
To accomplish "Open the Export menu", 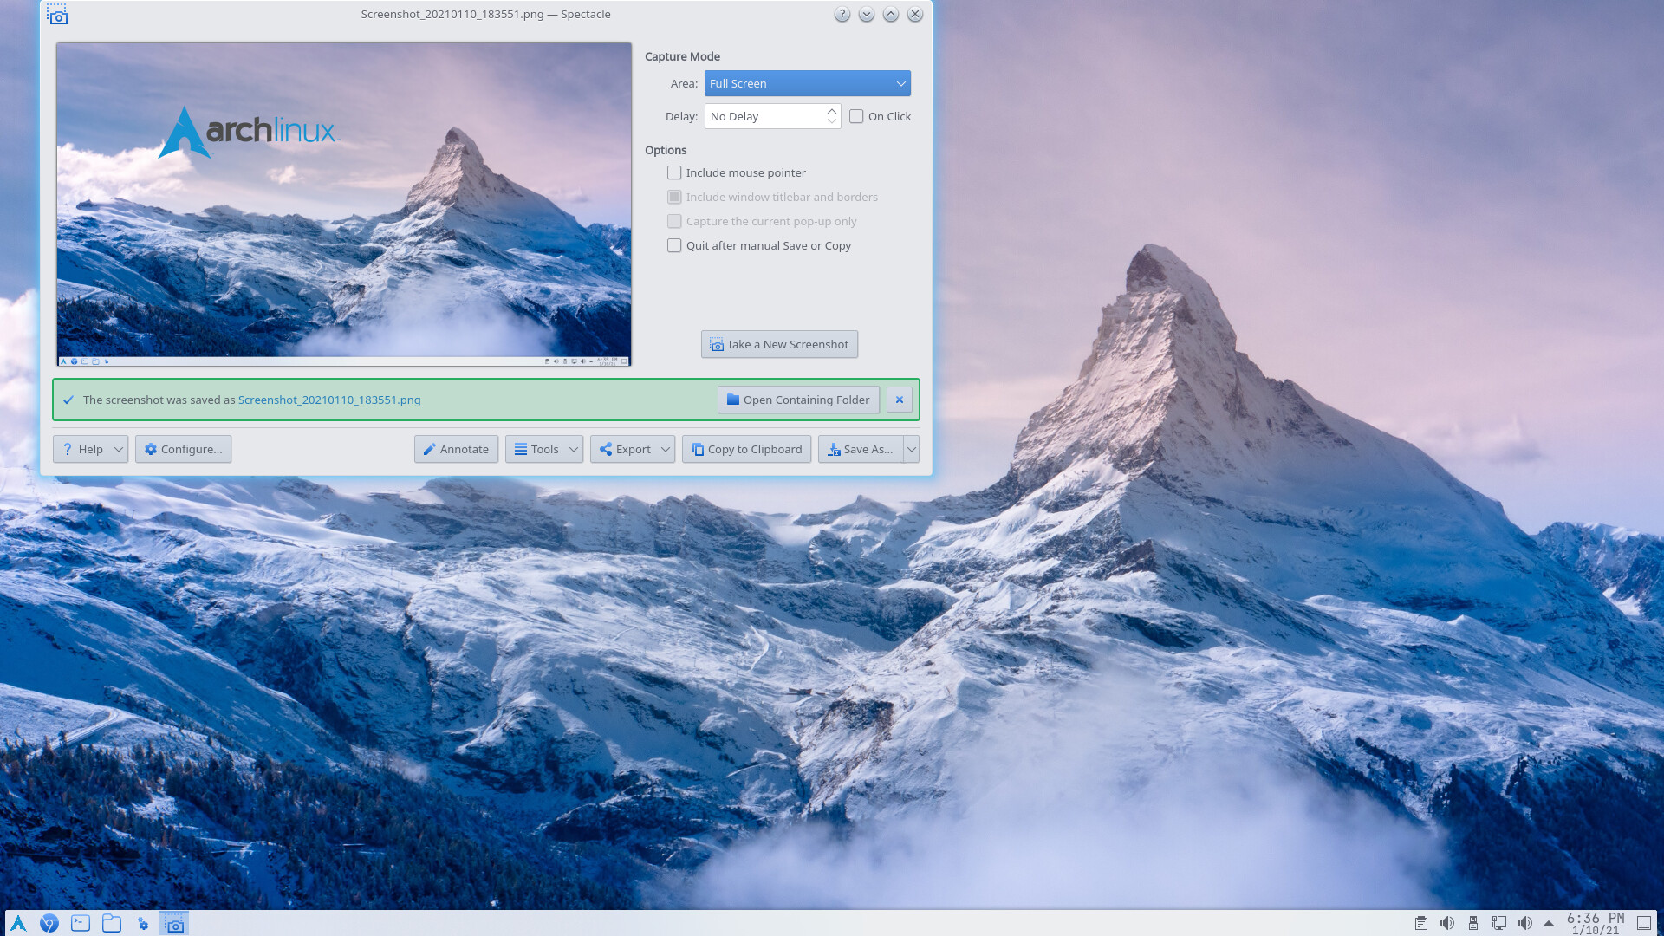I will (632, 449).
